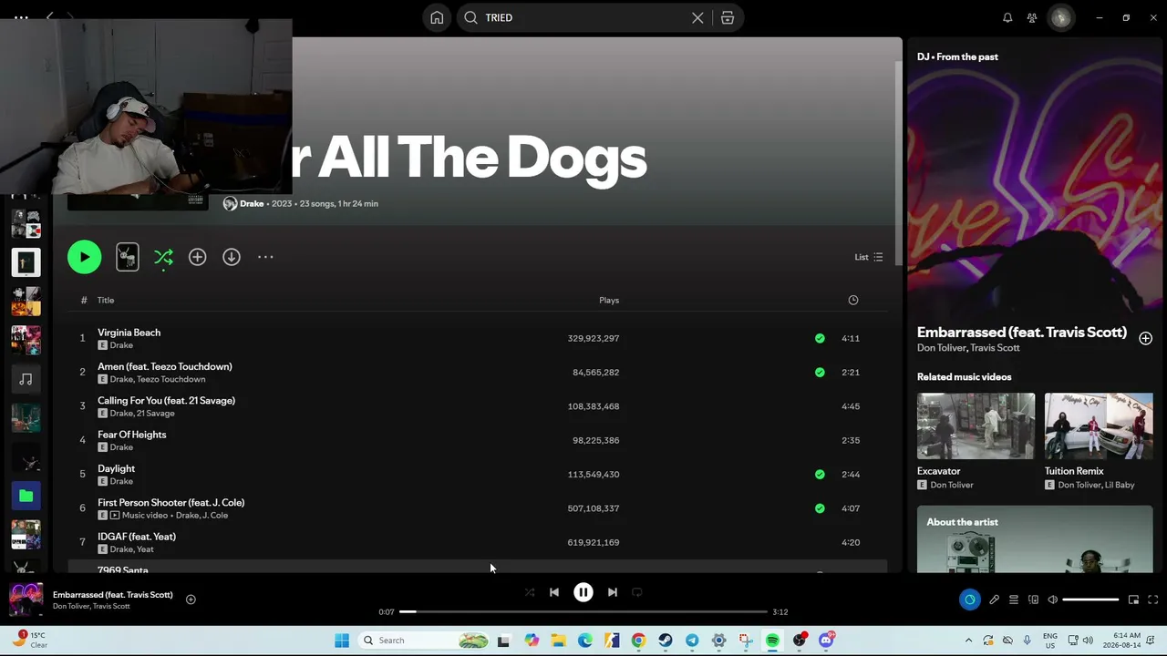Open the album preview art button
Viewport: 1167px width, 656px height.
128,257
